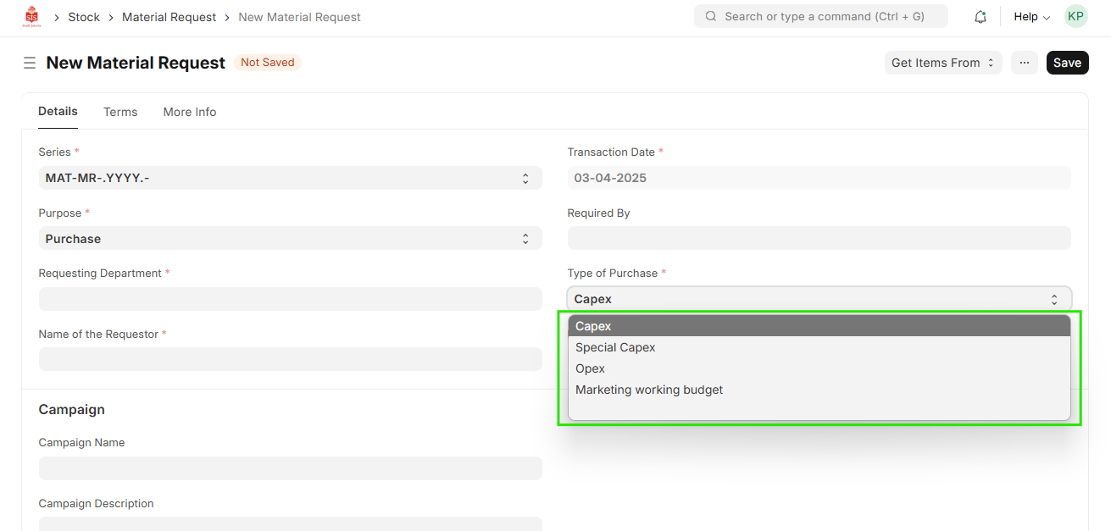The height and width of the screenshot is (531, 1111).
Task: Toggle the sidebar hamburger icon
Action: [x=30, y=63]
